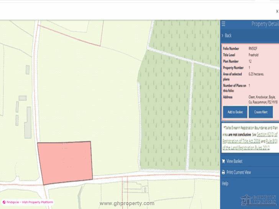279x209 pixels.
Task: Click the View Basket cart icon
Action: tap(223, 161)
